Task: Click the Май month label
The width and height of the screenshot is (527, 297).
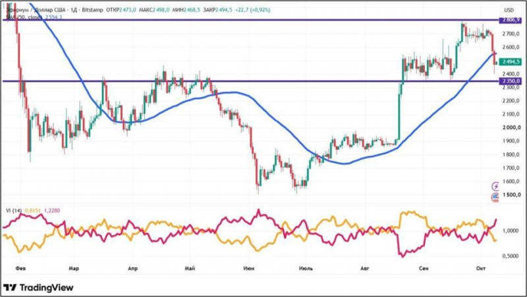Action: pyautogui.click(x=190, y=268)
